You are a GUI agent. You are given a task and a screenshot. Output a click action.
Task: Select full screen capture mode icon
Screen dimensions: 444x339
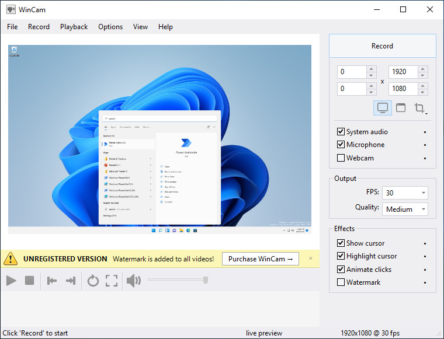[x=383, y=108]
